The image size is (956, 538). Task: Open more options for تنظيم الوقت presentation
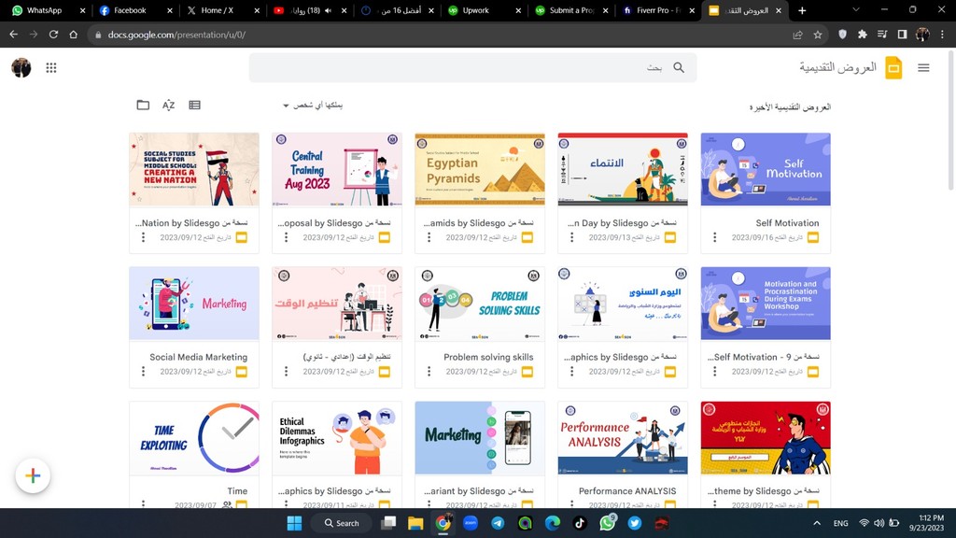(x=286, y=371)
